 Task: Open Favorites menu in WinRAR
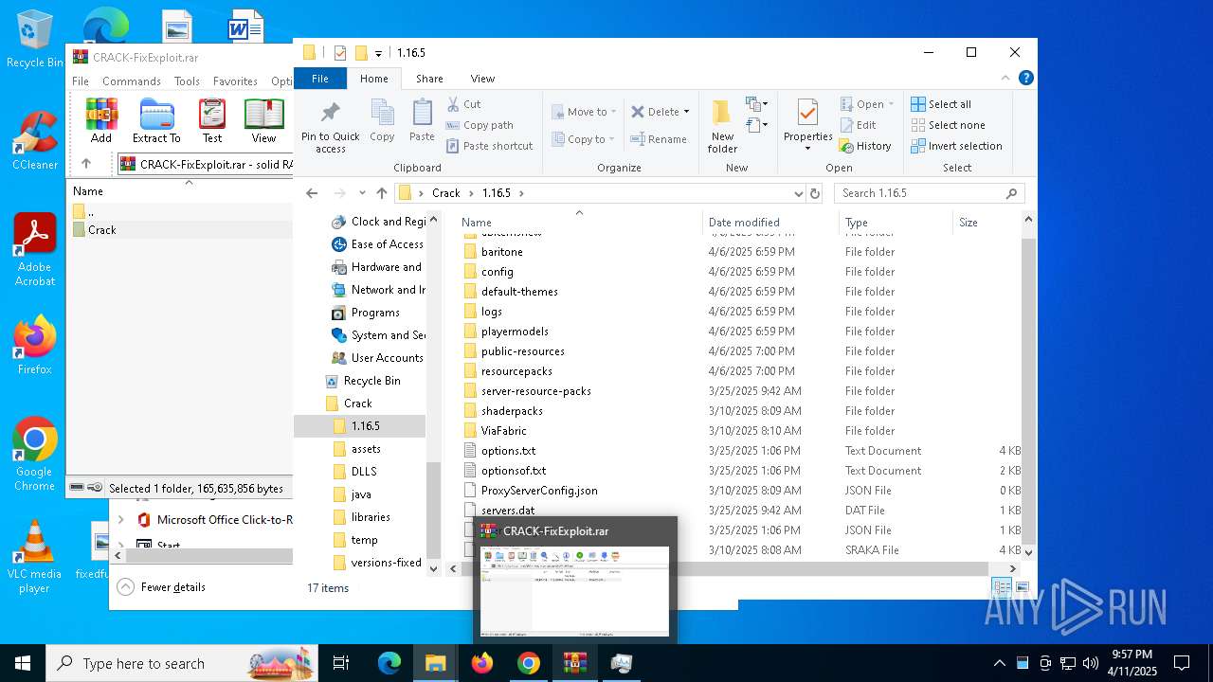pyautogui.click(x=235, y=81)
